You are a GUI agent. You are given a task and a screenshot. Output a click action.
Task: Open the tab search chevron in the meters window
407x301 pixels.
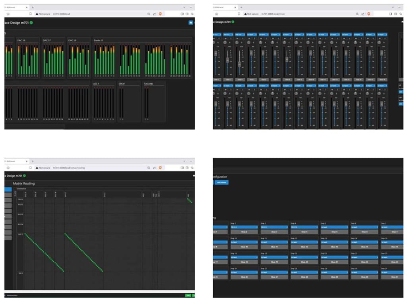click(184, 7)
